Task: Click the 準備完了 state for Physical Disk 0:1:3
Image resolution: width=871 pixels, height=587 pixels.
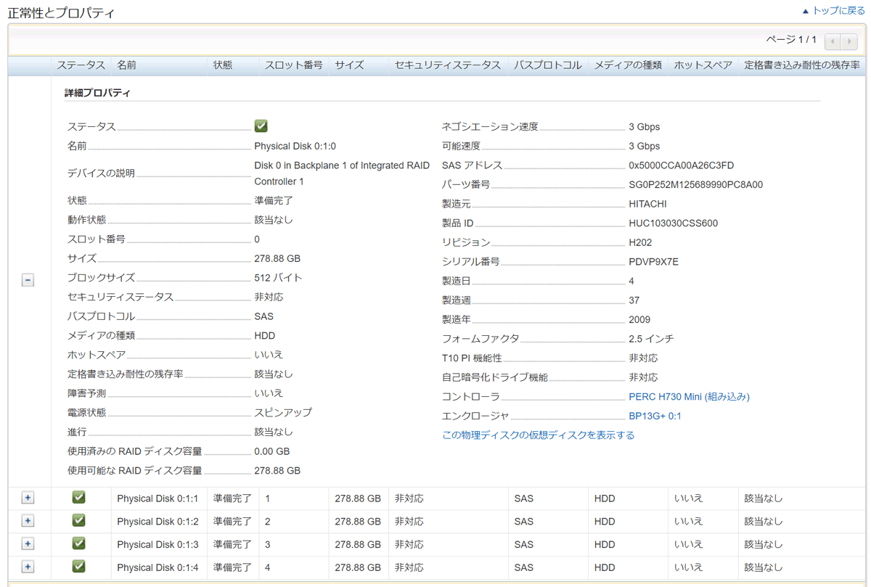Action: (x=232, y=545)
